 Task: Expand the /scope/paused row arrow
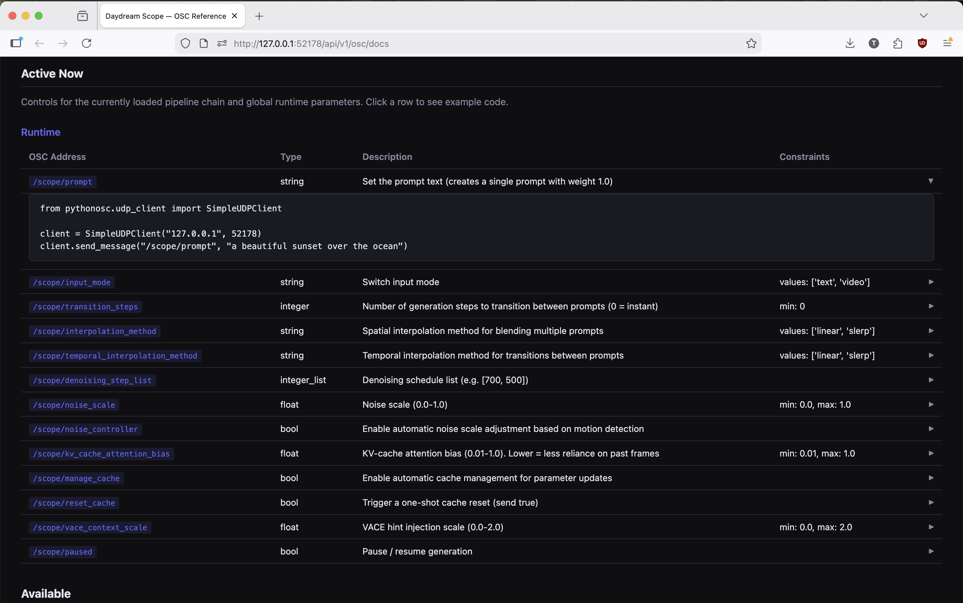pos(931,551)
